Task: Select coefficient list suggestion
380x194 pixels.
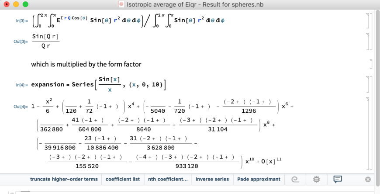Action: pos(123,179)
